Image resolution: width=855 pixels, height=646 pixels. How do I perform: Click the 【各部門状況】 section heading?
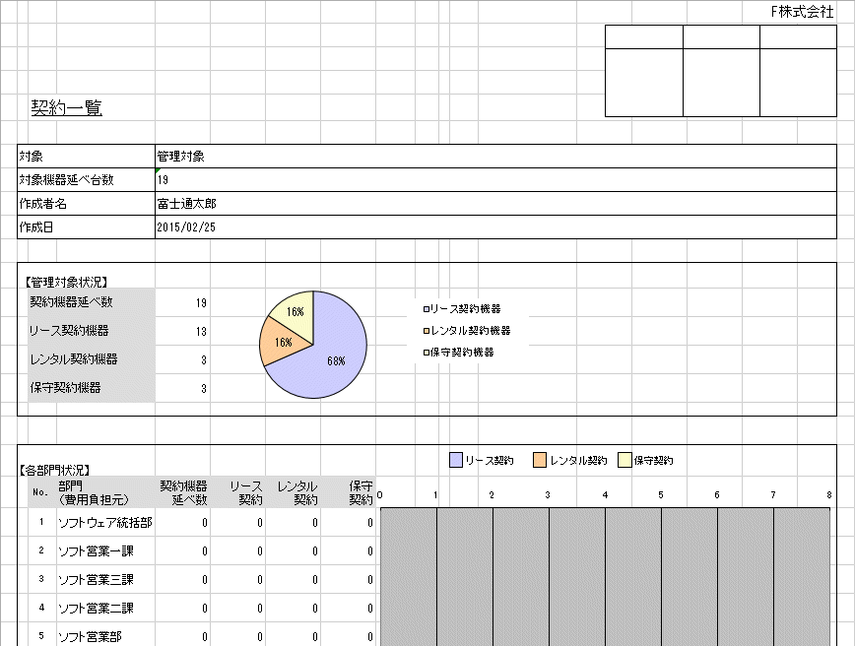(54, 470)
